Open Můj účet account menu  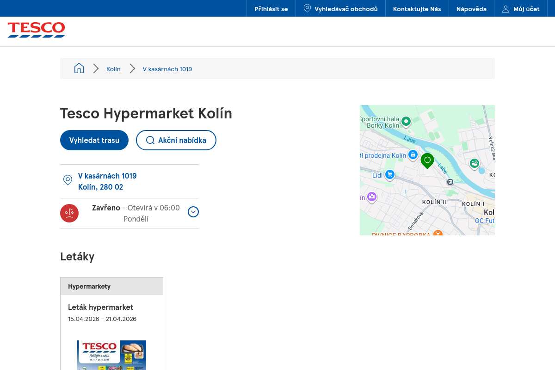521,9
